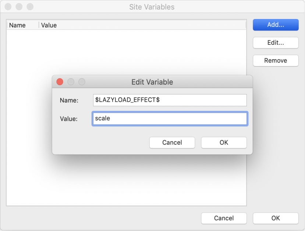
Task: Sort by the Name column header
Action: (x=23, y=25)
